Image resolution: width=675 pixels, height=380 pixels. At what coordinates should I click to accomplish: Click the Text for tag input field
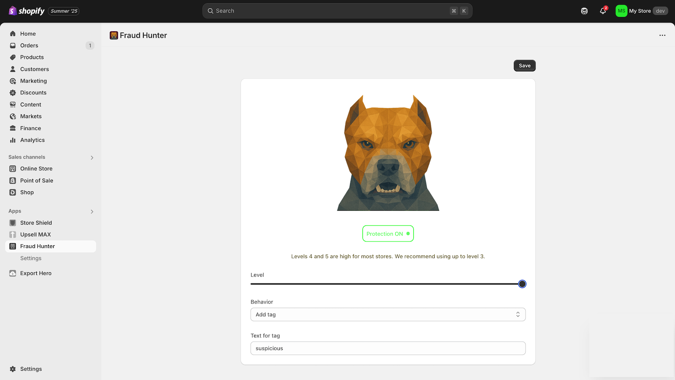click(388, 348)
